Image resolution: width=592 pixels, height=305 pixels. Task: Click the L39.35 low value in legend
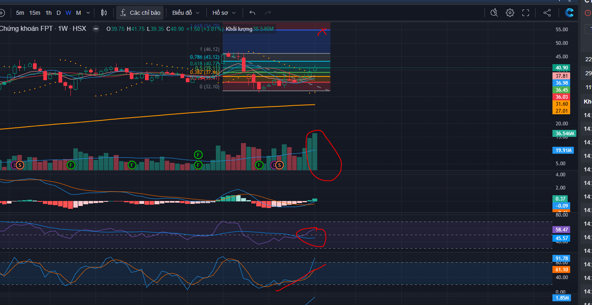155,29
